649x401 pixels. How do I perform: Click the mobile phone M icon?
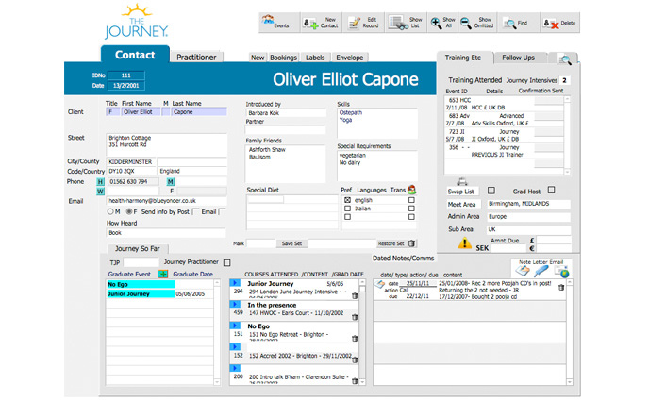171,182
